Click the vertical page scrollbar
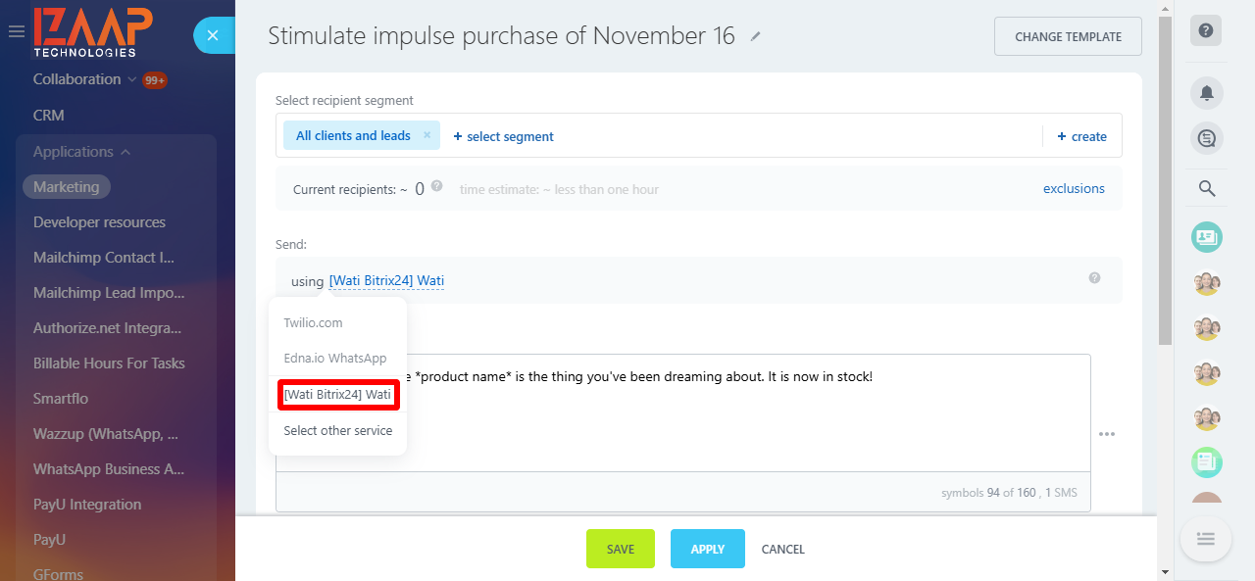 (x=1165, y=181)
